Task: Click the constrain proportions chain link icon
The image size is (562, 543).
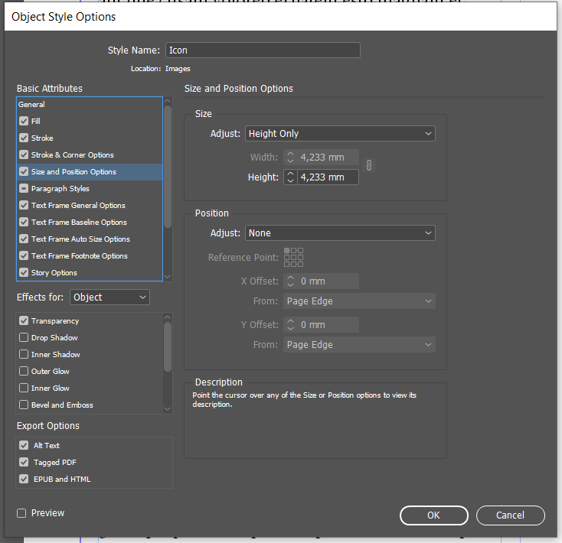Action: coord(369,166)
